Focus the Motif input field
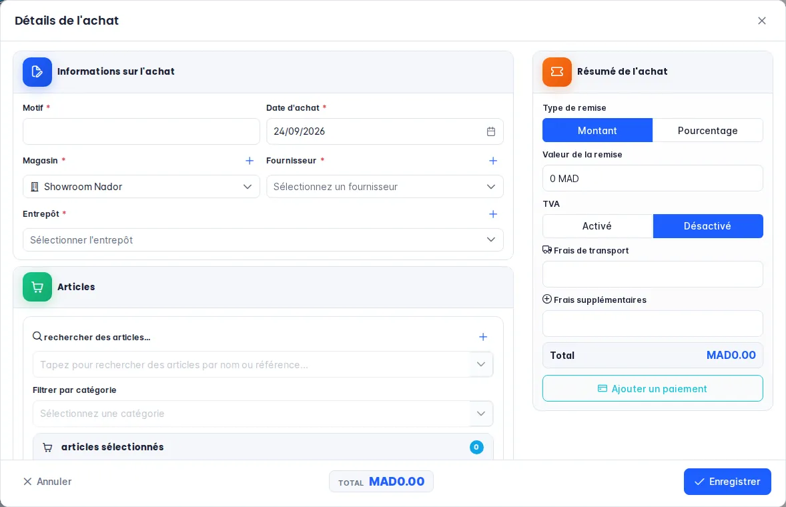 141,131
